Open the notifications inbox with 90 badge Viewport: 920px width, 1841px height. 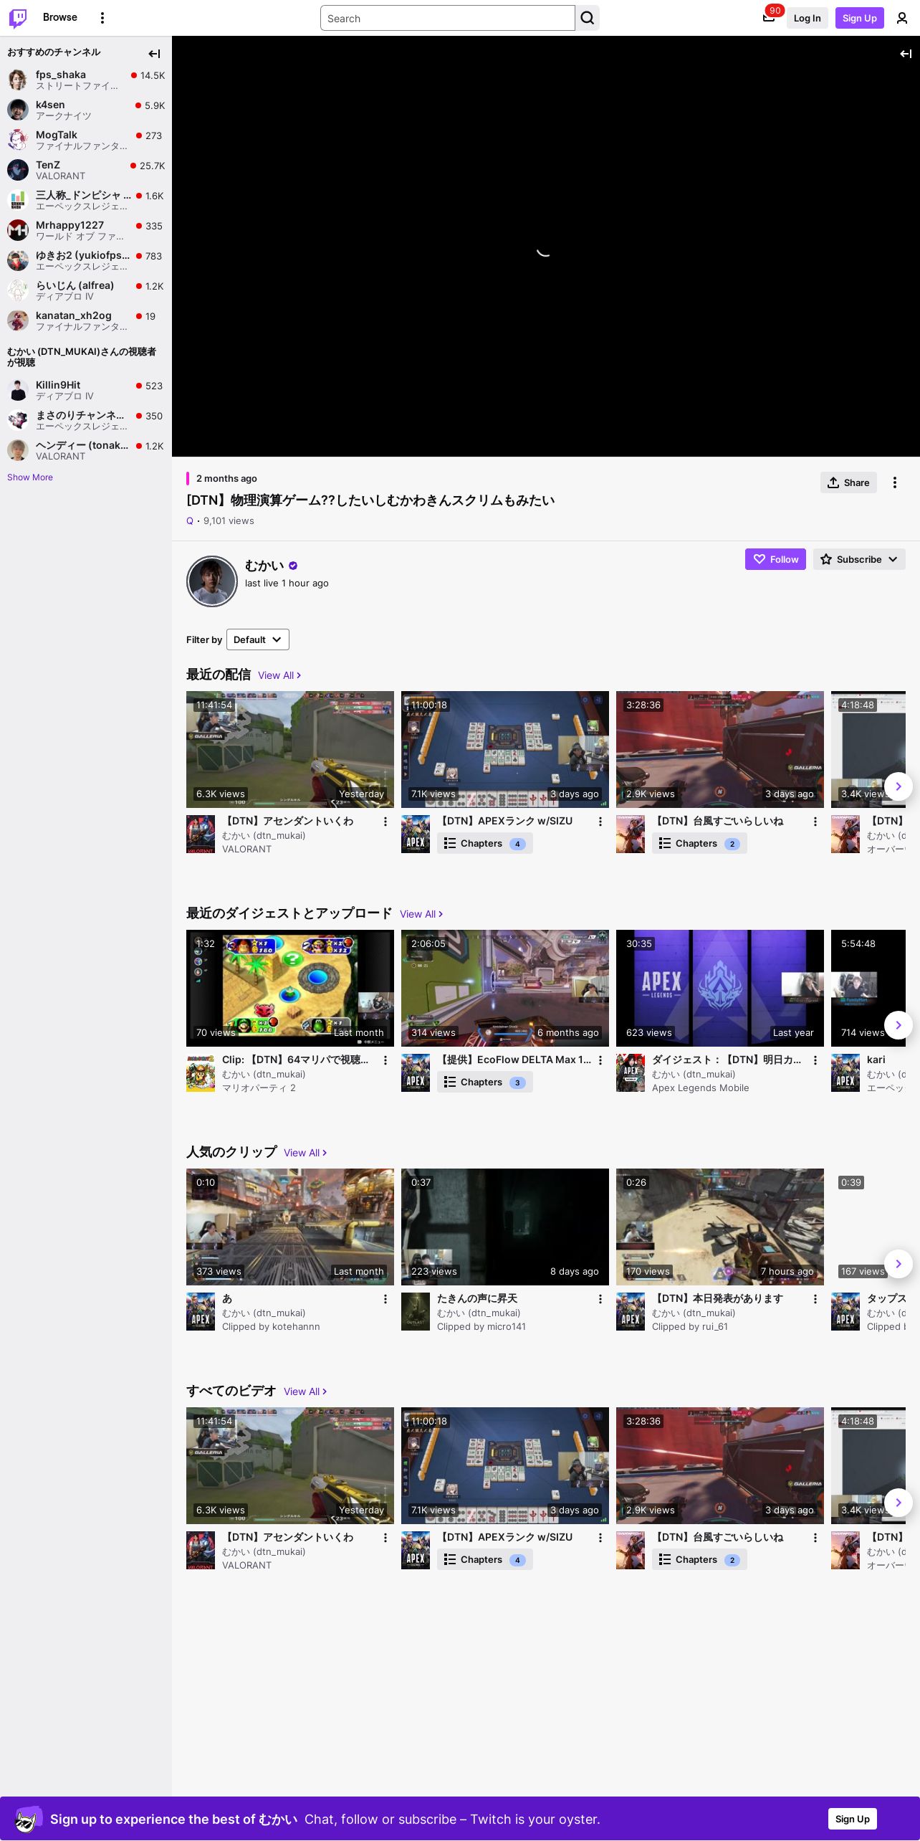(769, 18)
